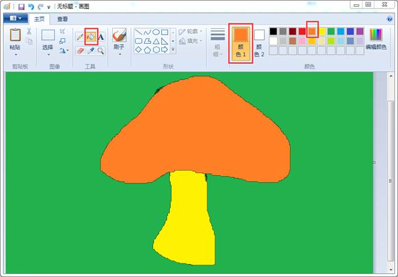Screen dimensions: 398x277
Task: Select the Fill with color bucket tool
Action: (91, 37)
